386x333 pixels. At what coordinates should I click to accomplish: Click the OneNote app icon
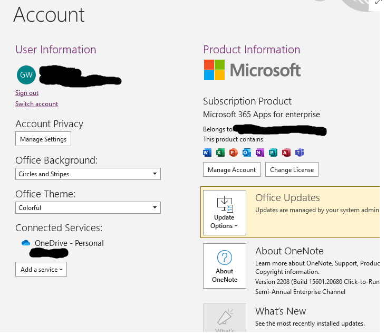[260, 153]
